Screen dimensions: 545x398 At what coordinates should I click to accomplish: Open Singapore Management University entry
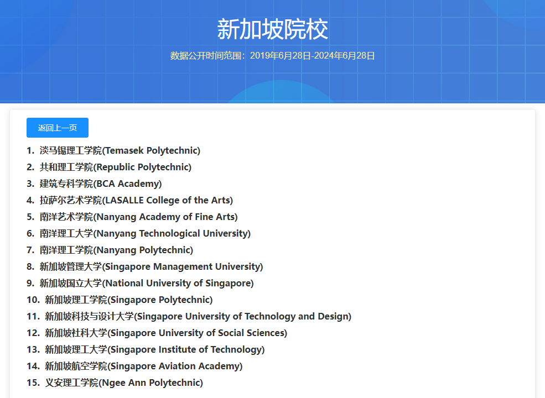point(151,267)
